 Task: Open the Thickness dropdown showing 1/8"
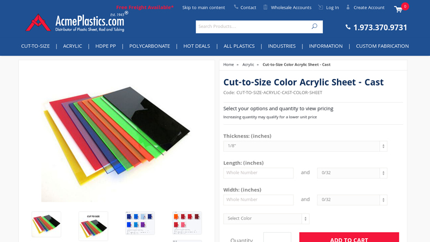[305, 146]
